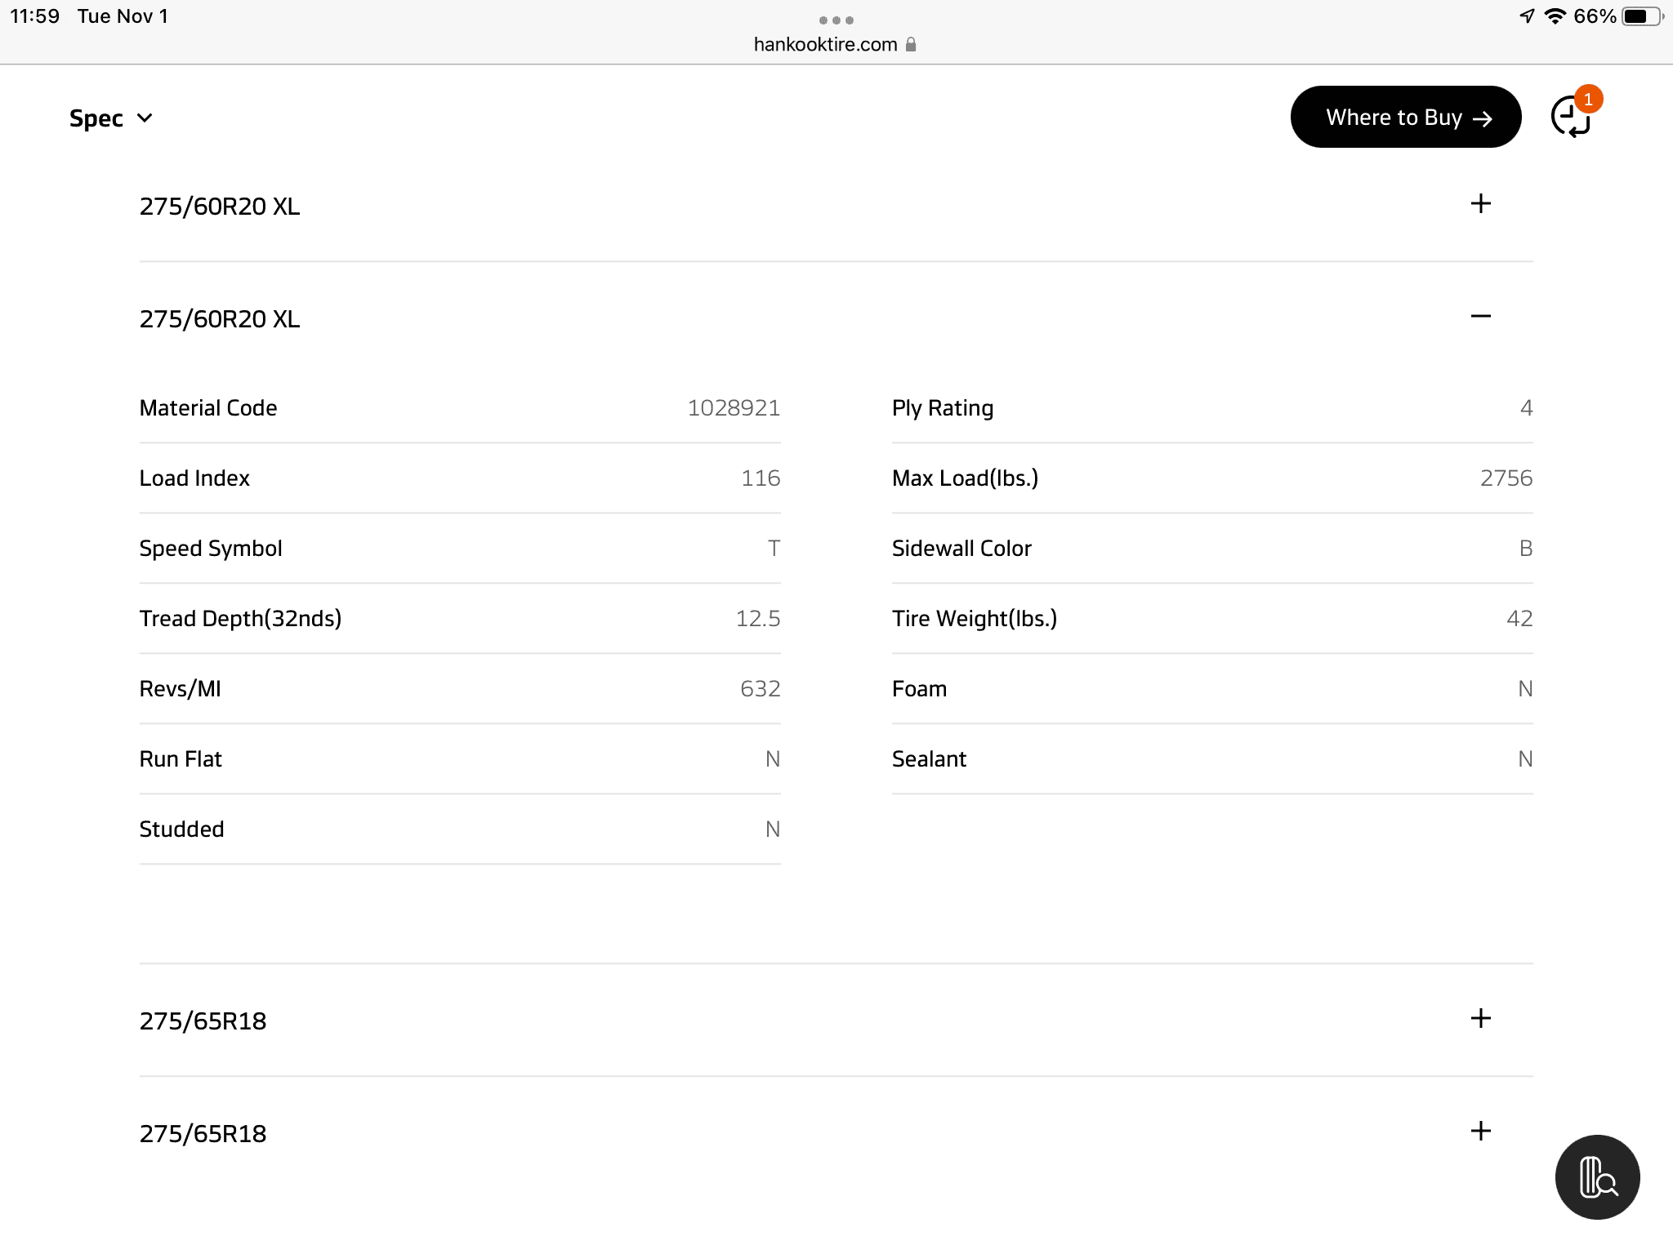Open recently viewed history icon
This screenshot has height=1254, width=1673.
1569,118
